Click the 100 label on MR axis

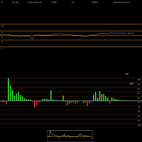point(139,80)
